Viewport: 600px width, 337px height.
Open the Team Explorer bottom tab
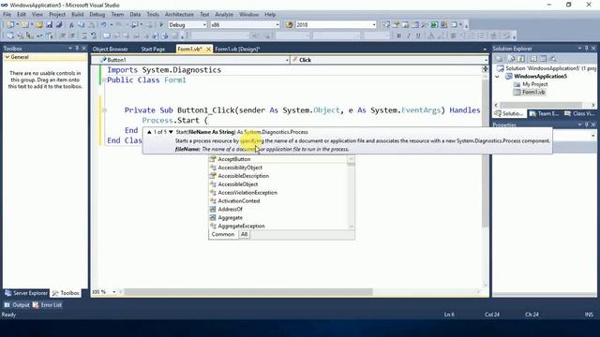tap(544, 113)
